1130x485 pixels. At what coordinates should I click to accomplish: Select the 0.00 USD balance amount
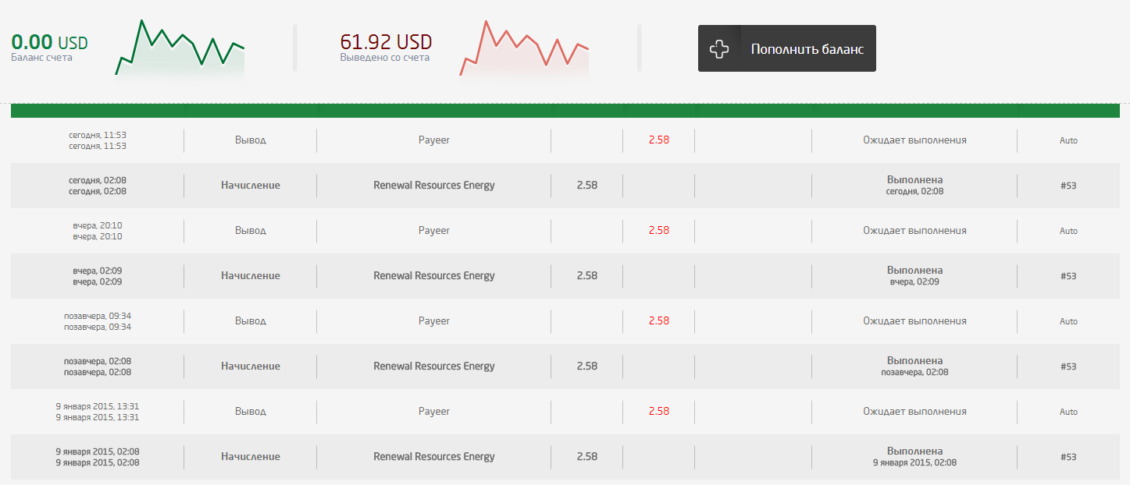tap(49, 42)
